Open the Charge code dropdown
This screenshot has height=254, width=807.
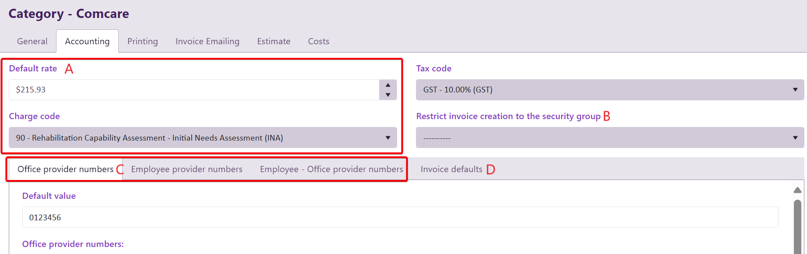coord(203,138)
